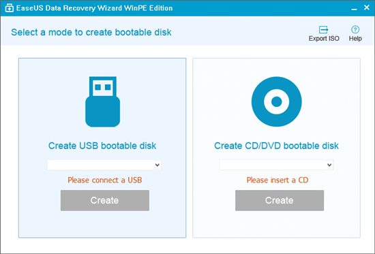Screen dimensions: 375x254
Task: Minimize the EaseUS window
Action: (x=354, y=8)
